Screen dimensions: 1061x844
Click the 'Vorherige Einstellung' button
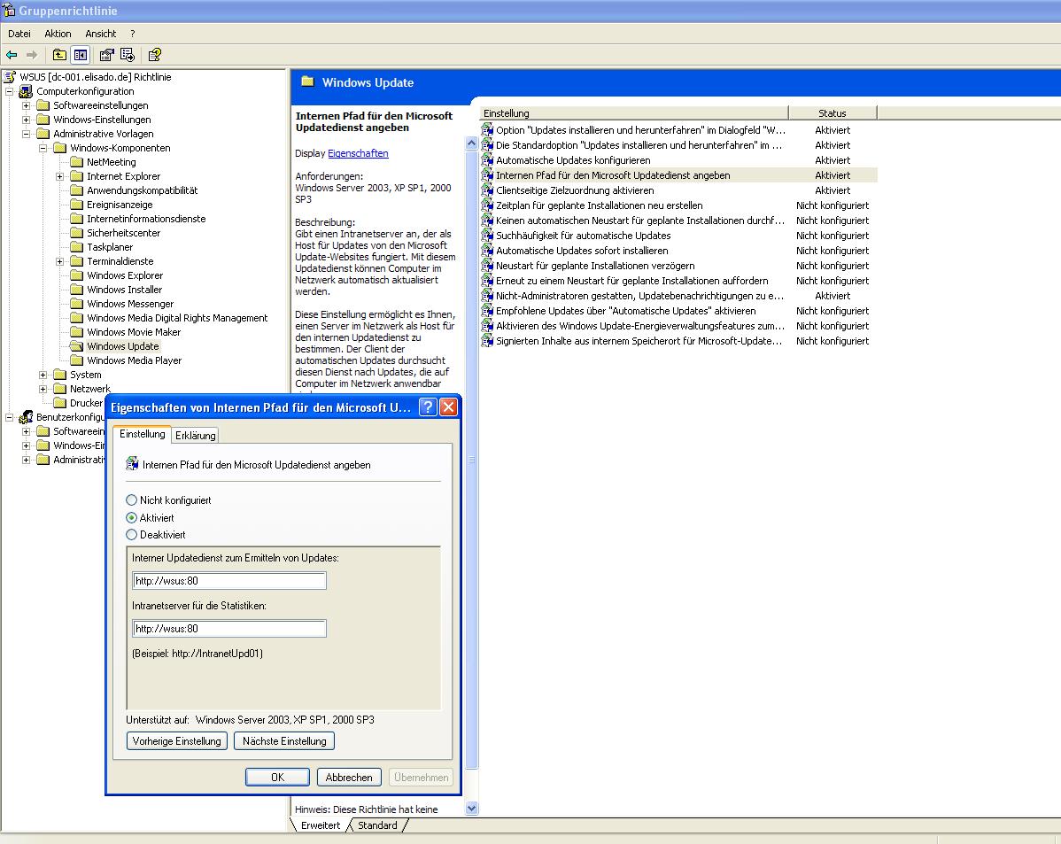point(176,740)
